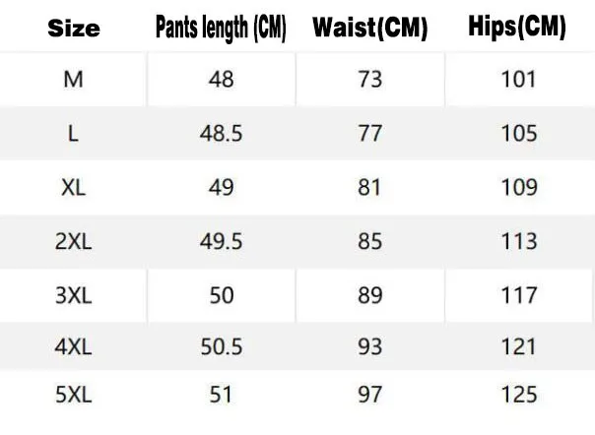The width and height of the screenshot is (595, 435).
Task: Select the 49.5 pants length value
Action: 222,241
